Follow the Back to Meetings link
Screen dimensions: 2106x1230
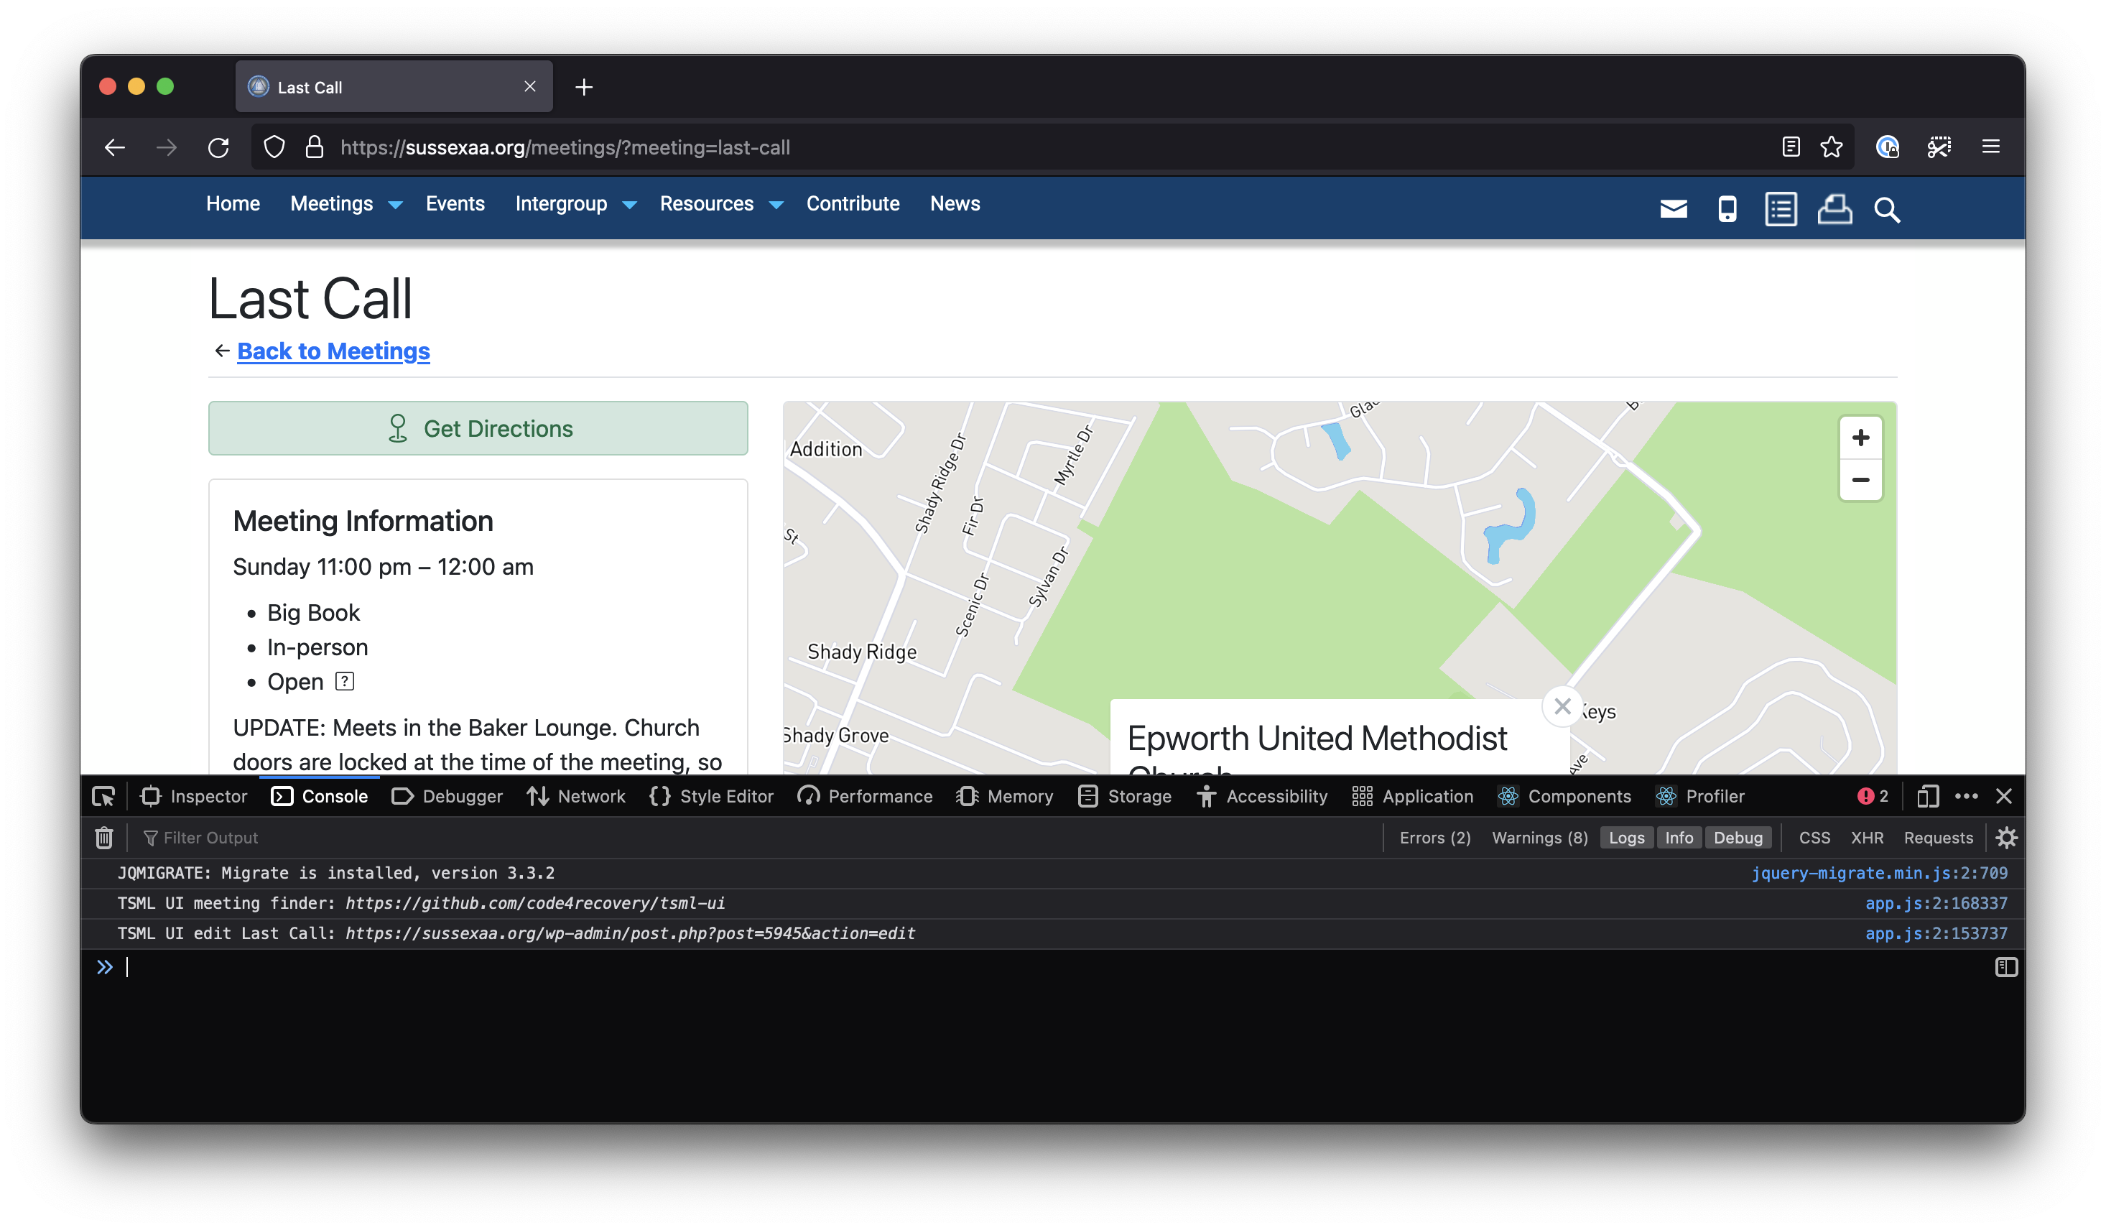(x=333, y=351)
